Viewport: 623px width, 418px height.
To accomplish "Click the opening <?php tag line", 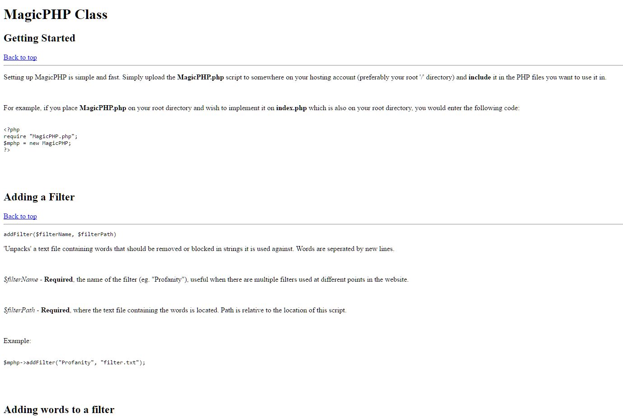I will 12,130.
